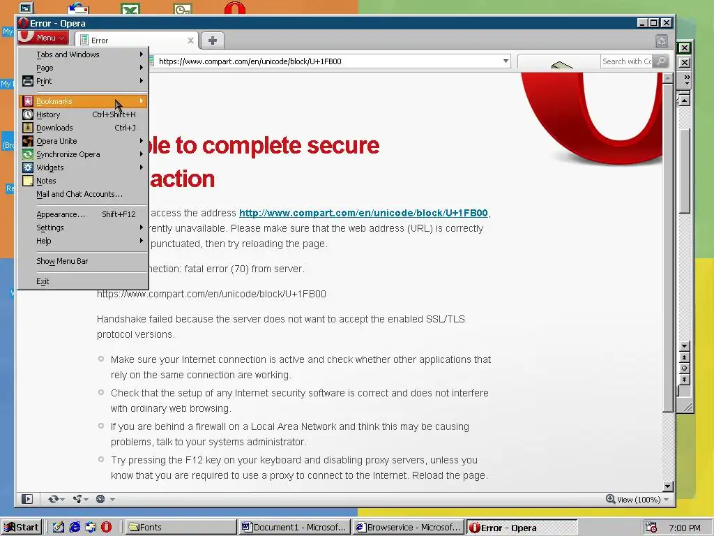Click the Widgets gear icon
This screenshot has width=714, height=536.
click(28, 167)
